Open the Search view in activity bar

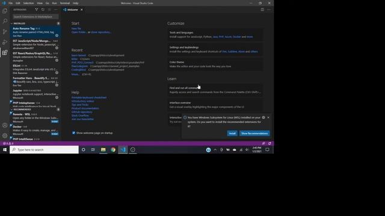coord(5,21)
